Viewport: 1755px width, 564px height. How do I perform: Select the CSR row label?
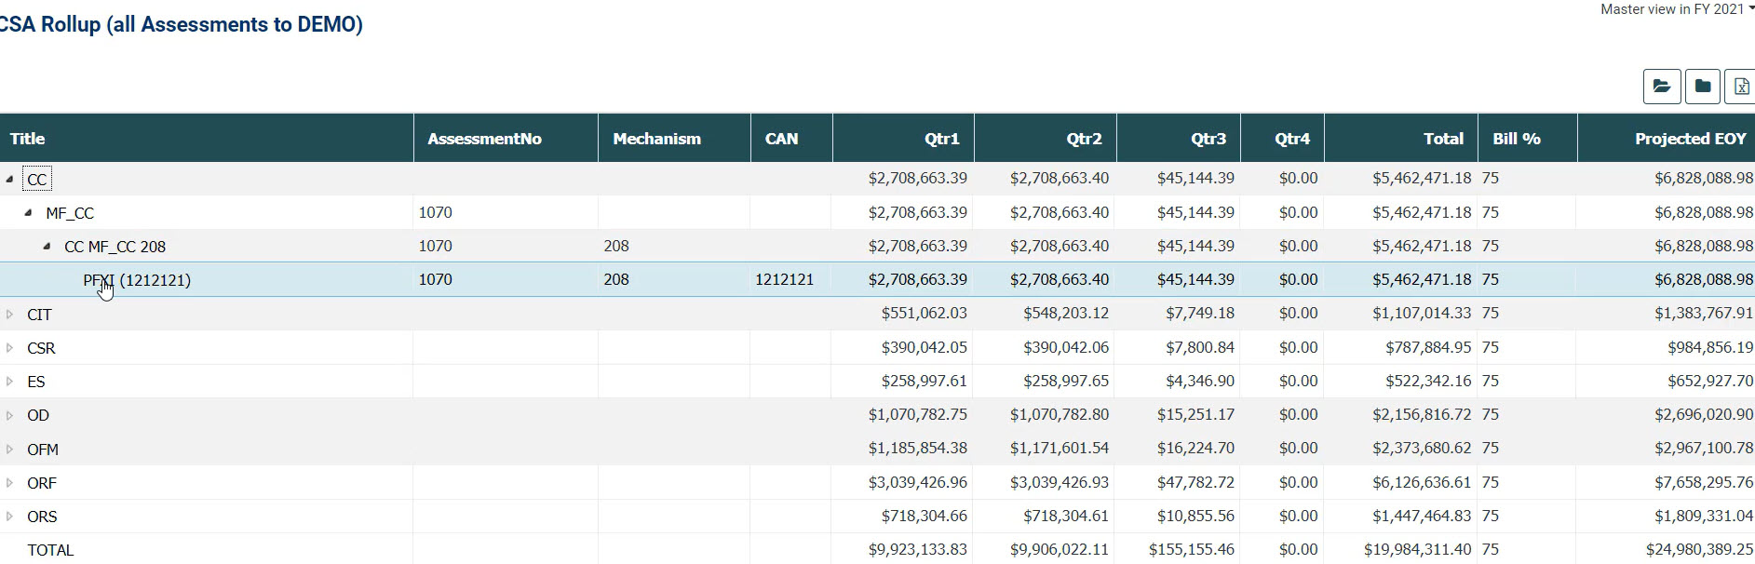[x=41, y=348]
